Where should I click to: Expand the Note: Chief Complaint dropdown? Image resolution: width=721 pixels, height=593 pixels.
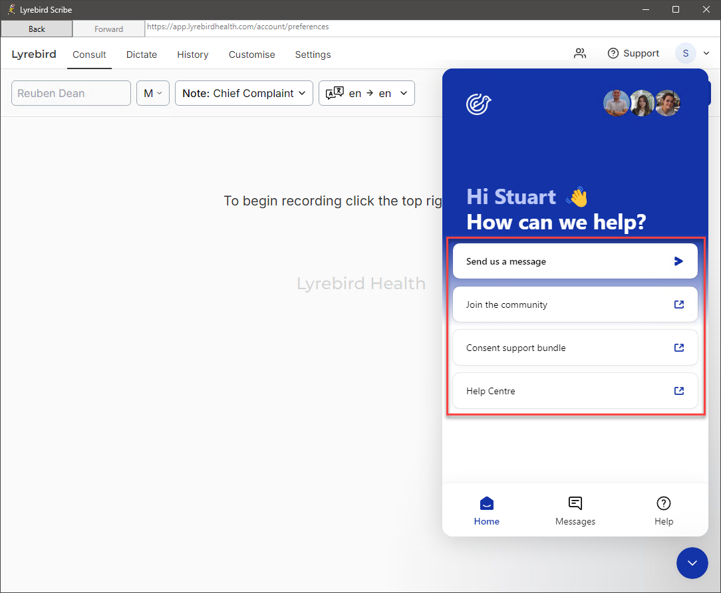243,93
